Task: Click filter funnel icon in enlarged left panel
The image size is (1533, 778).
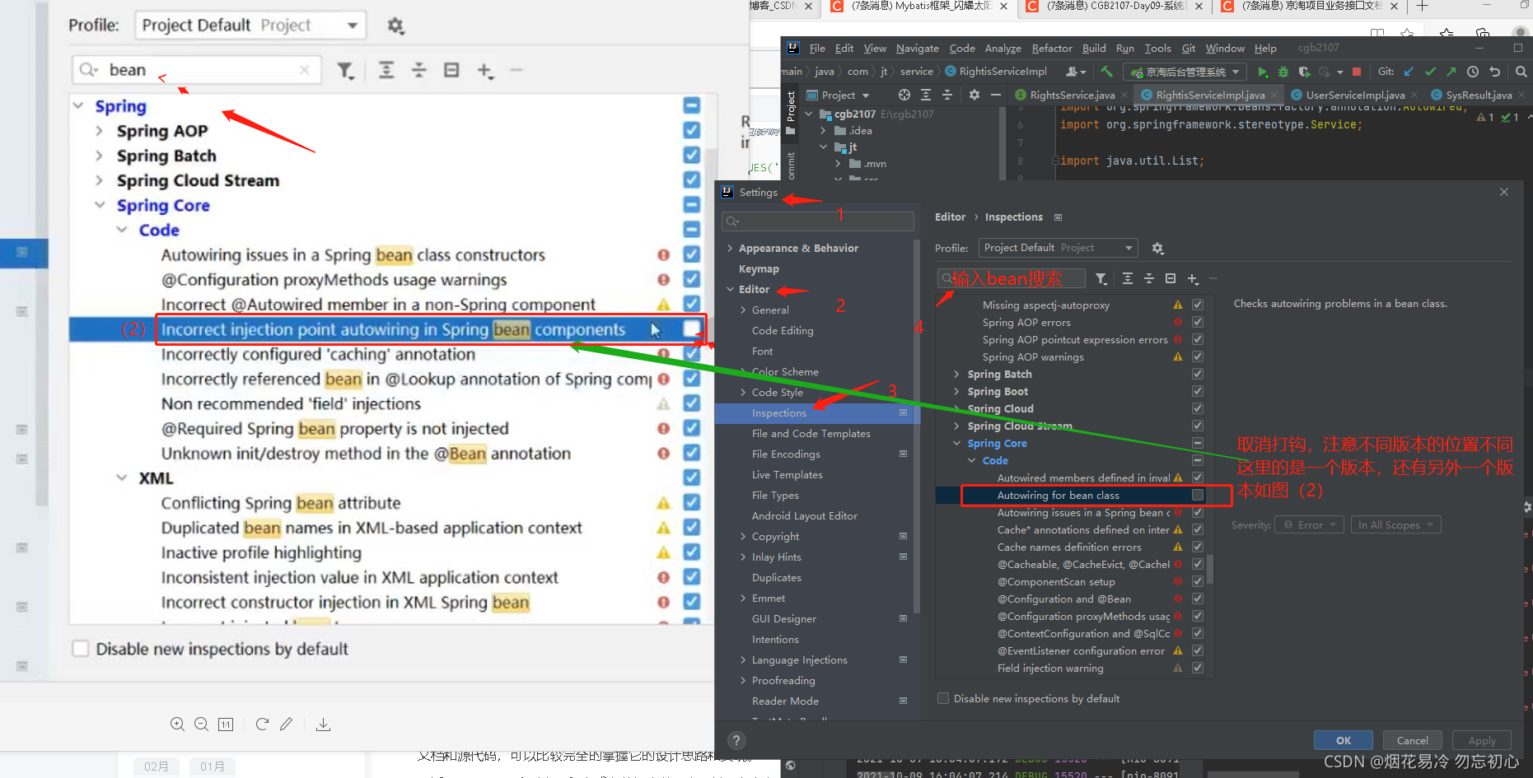Action: pos(346,71)
